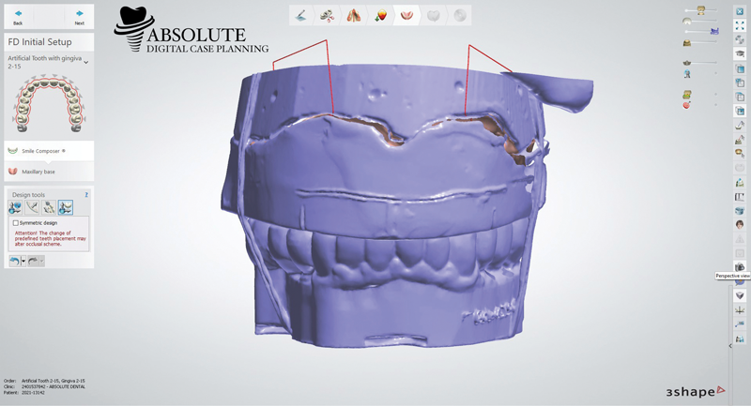Screen dimensions: 751x406
Task: Go to the Next step
Action: point(79,17)
